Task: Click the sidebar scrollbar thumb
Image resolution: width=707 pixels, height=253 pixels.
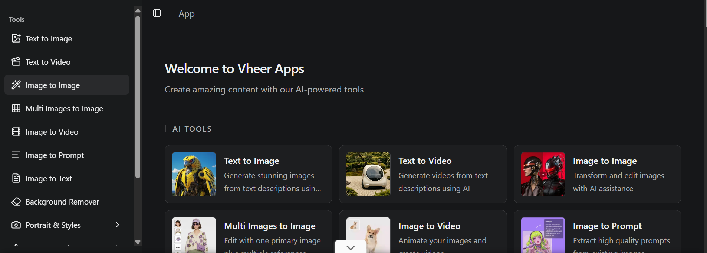Action: [138, 97]
